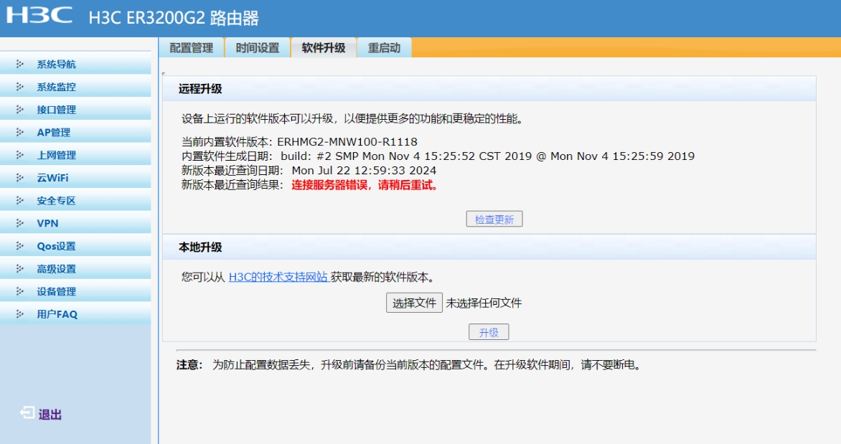Click the arrow icon beside 云WiFi
This screenshot has width=841, height=444.
coord(20,177)
